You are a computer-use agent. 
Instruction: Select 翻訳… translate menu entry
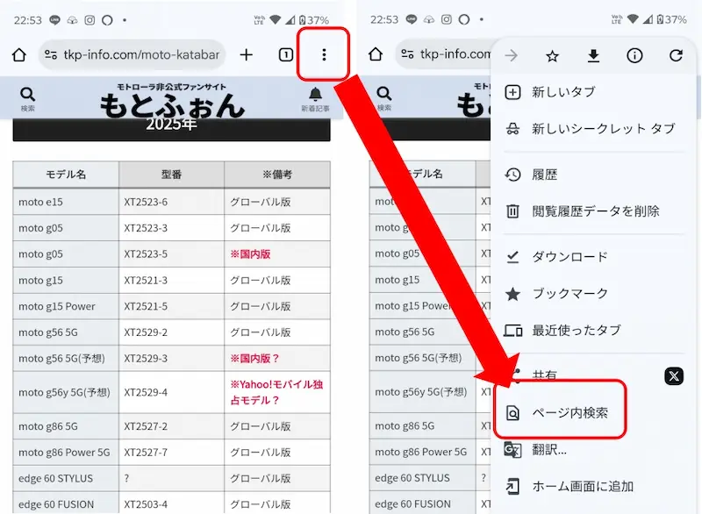pos(595,449)
